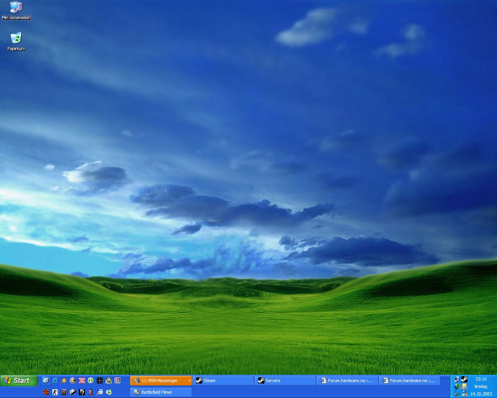Click the round grey and yellow quick launch icon
The width and height of the screenshot is (497, 398).
[73, 381]
